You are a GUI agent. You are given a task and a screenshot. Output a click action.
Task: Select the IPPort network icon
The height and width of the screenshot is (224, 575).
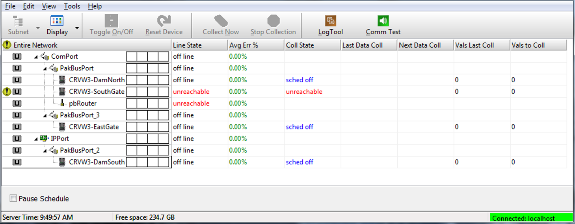(43, 139)
